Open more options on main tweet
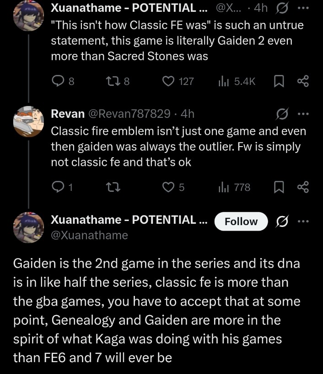 [x=303, y=221]
